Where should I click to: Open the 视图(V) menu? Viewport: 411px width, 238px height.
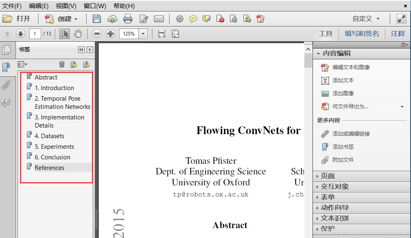[x=66, y=6]
